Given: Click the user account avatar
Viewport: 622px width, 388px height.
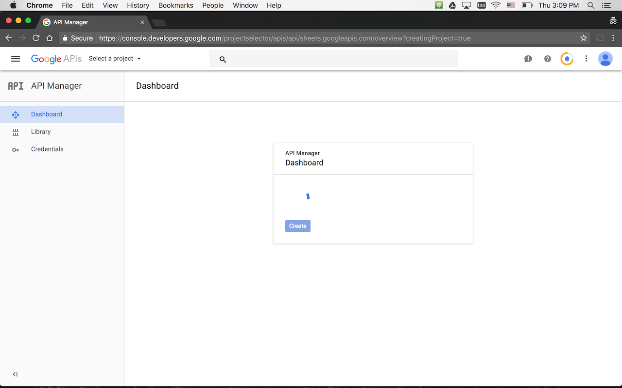Looking at the screenshot, I should point(605,59).
